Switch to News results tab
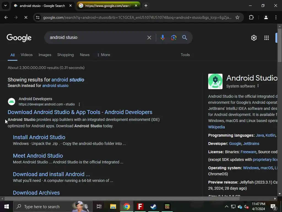 point(85,55)
